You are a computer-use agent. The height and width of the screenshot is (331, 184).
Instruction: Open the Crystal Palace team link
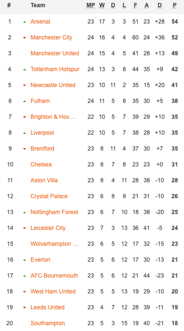[x=49, y=196]
